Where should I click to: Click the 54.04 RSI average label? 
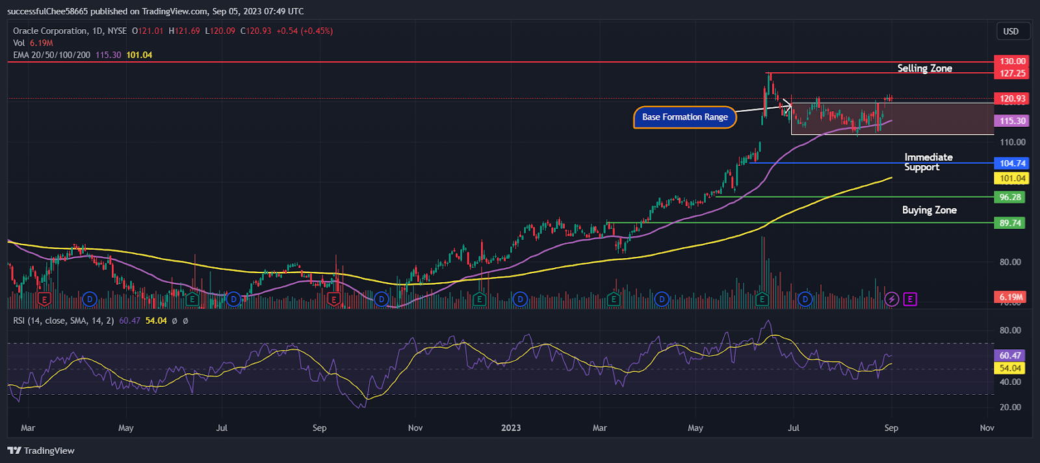[x=1010, y=368]
